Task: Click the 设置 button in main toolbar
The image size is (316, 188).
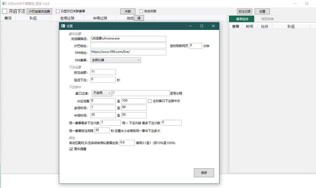Action: (x=262, y=12)
